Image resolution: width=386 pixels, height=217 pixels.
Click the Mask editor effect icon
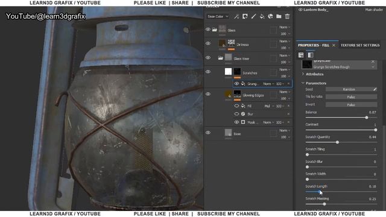click(243, 122)
